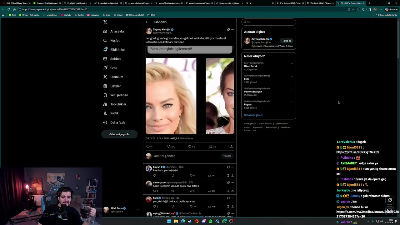Screen dimensions: 400x225
Task: Open #ZeynepAtılgan trend options
Action: click(x=292, y=89)
